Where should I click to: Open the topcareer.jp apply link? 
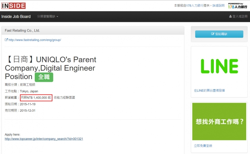click(x=44, y=139)
